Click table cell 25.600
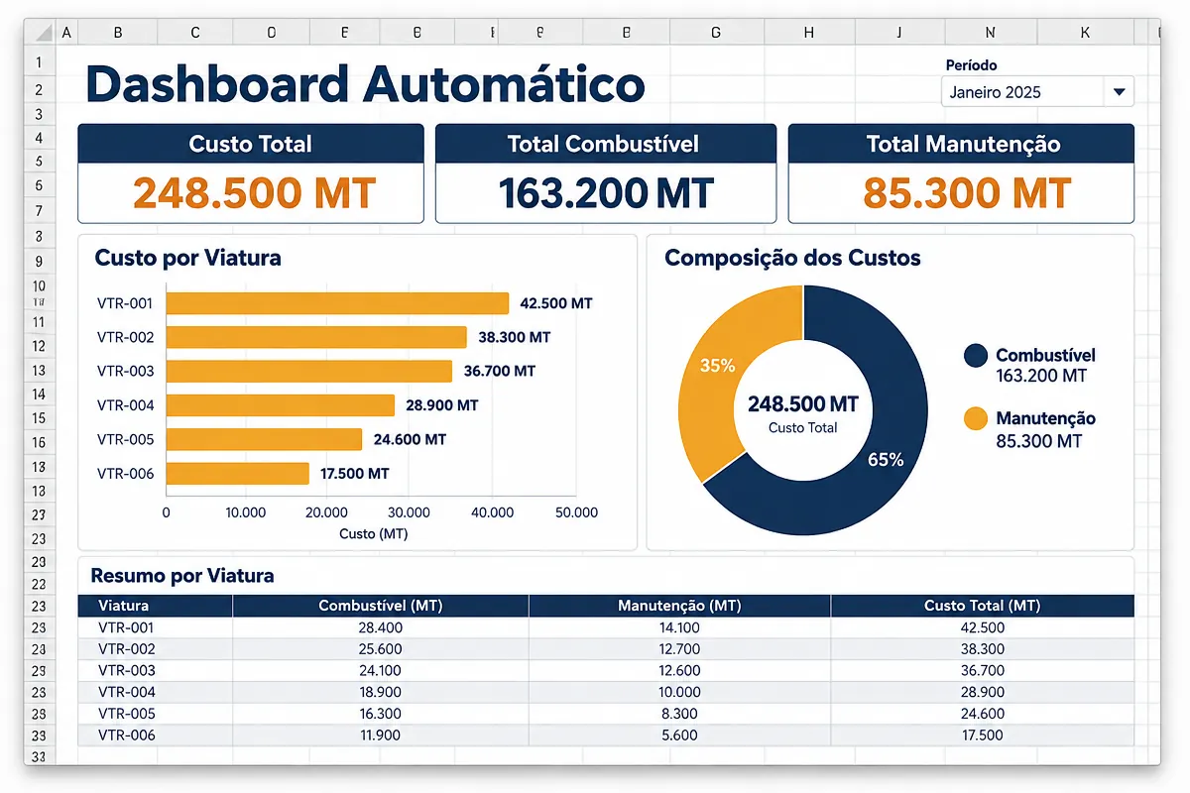This screenshot has width=1190, height=793. (382, 649)
